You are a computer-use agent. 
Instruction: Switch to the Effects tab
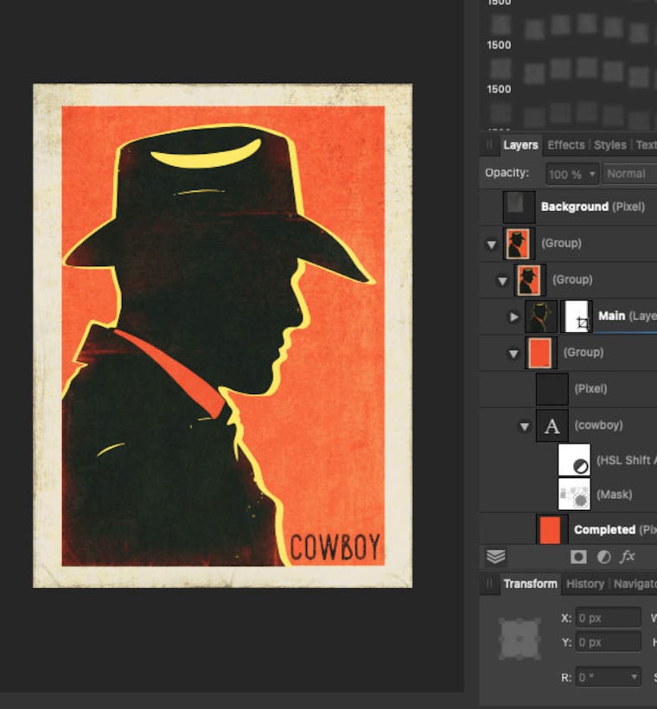coord(565,145)
